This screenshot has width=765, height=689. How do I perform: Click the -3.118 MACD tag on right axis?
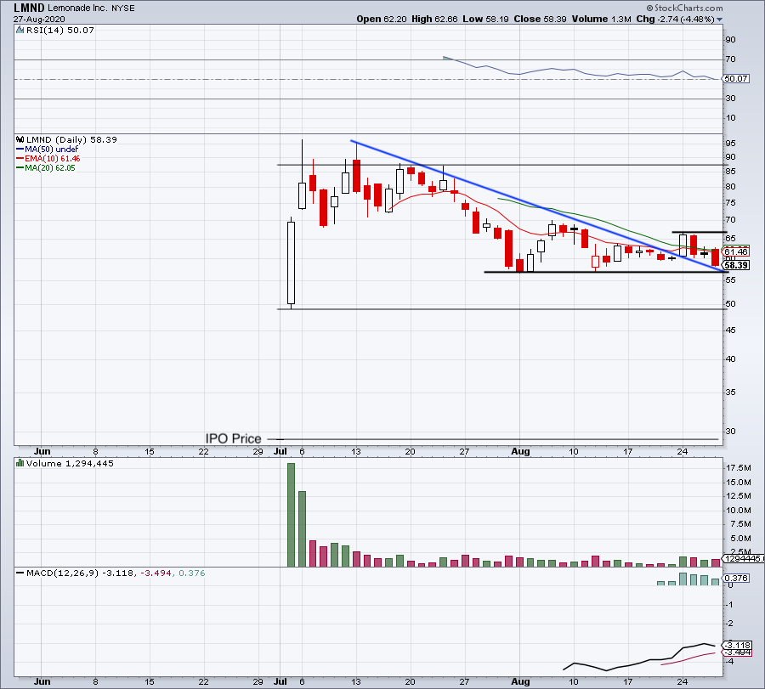pyautogui.click(x=738, y=646)
